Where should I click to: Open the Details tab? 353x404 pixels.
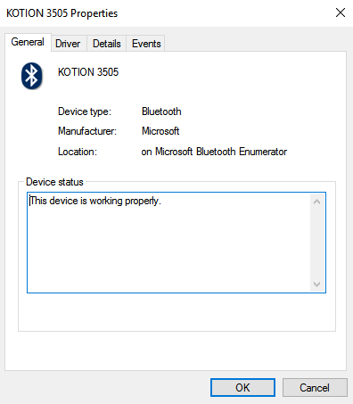coord(107,44)
